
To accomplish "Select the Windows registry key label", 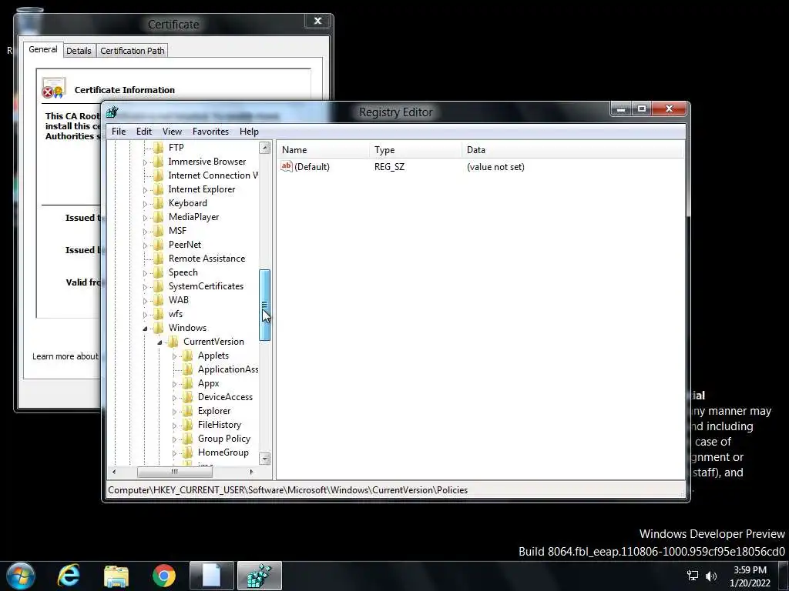I will pos(188,328).
